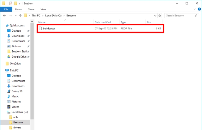Click the Back navigation arrow
The width and height of the screenshot is (202, 130).
point(3,15)
